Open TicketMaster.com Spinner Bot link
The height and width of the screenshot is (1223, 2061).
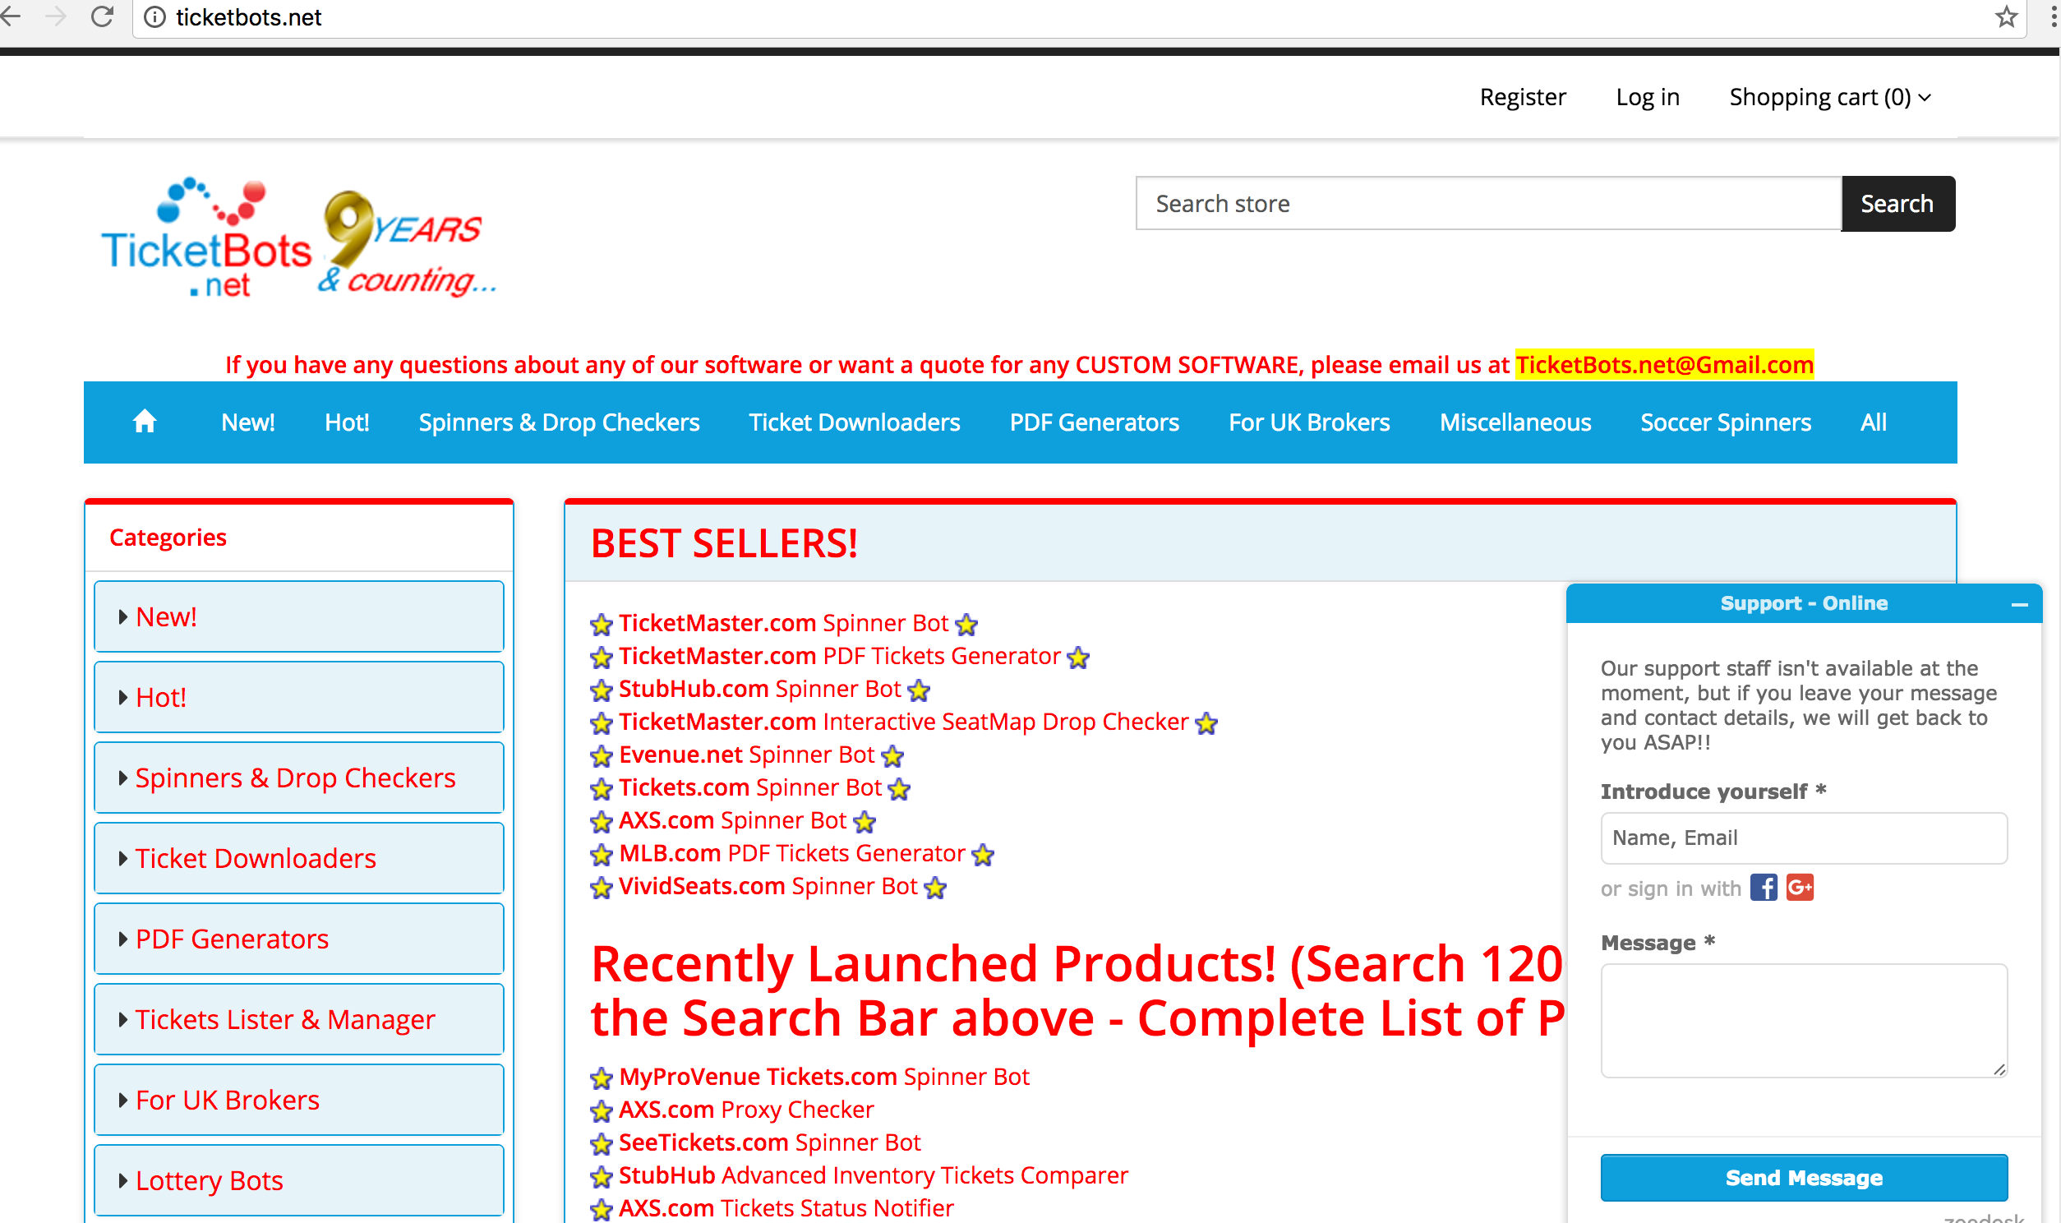click(783, 623)
